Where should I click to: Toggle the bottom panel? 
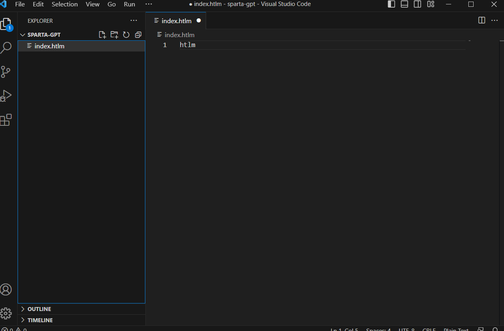(x=404, y=4)
